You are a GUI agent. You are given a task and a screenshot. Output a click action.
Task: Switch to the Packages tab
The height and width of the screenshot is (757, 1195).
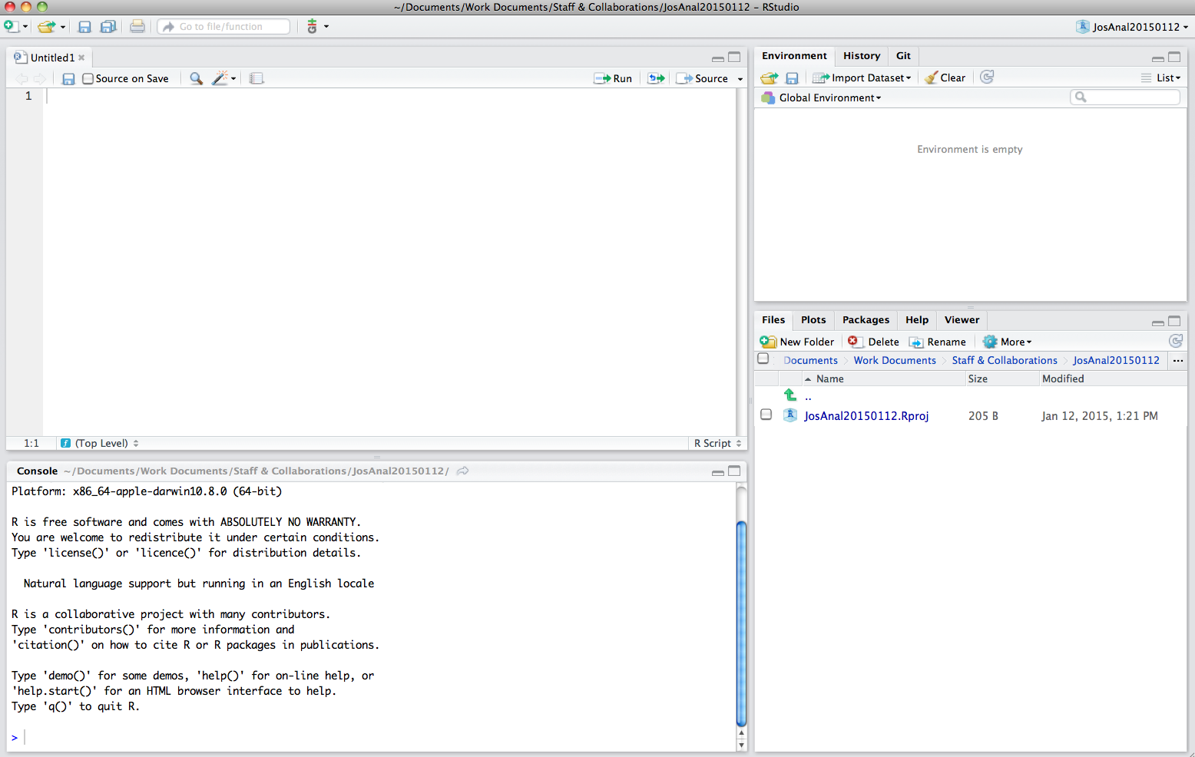point(866,320)
